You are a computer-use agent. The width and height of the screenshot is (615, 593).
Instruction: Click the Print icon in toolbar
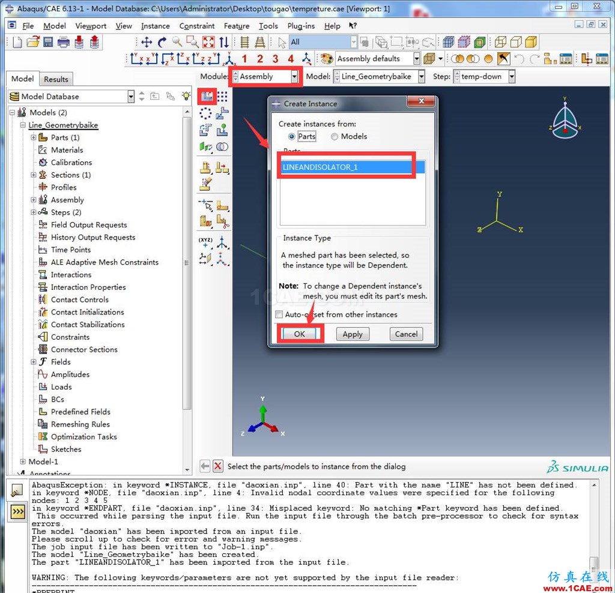63,42
